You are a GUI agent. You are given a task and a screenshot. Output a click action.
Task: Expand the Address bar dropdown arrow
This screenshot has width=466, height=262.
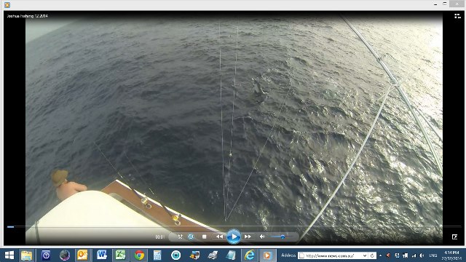click(x=366, y=255)
